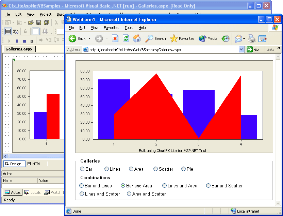Screen dimensions: 283x216
Task: Open the Search pane in Internet Explorer
Action: (155, 38)
